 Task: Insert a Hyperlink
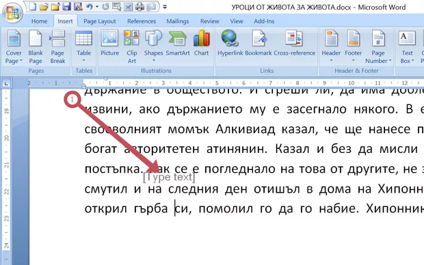(x=230, y=43)
